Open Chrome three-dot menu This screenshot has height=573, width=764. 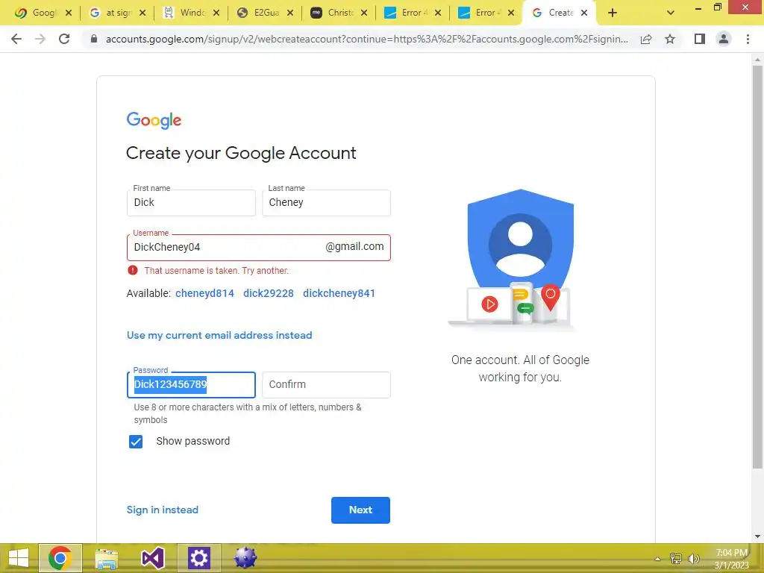click(748, 39)
